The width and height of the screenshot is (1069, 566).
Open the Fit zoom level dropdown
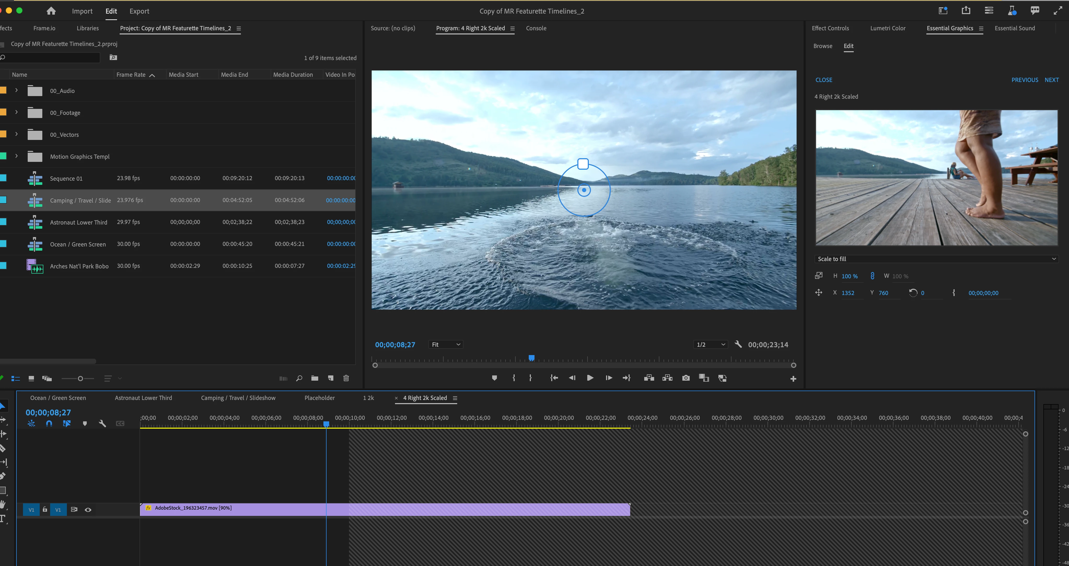(445, 345)
